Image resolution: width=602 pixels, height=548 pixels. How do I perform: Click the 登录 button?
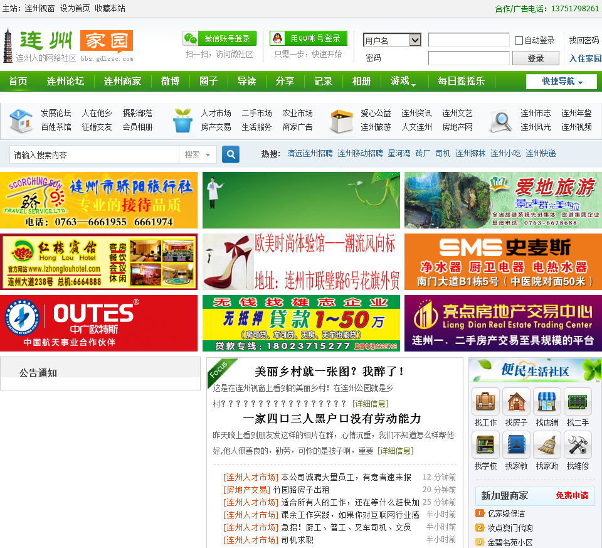point(536,58)
